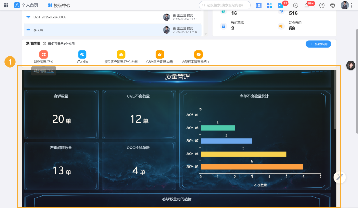Open the CRM客户管理-勿删 application

[159, 54]
